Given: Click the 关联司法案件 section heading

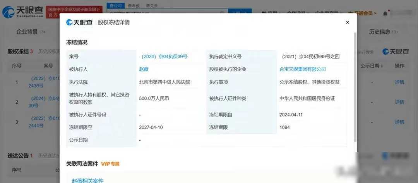Looking at the screenshot, I should point(82,164).
